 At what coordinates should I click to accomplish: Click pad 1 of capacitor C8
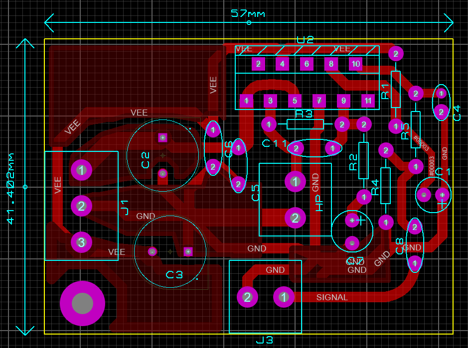(x=415, y=263)
